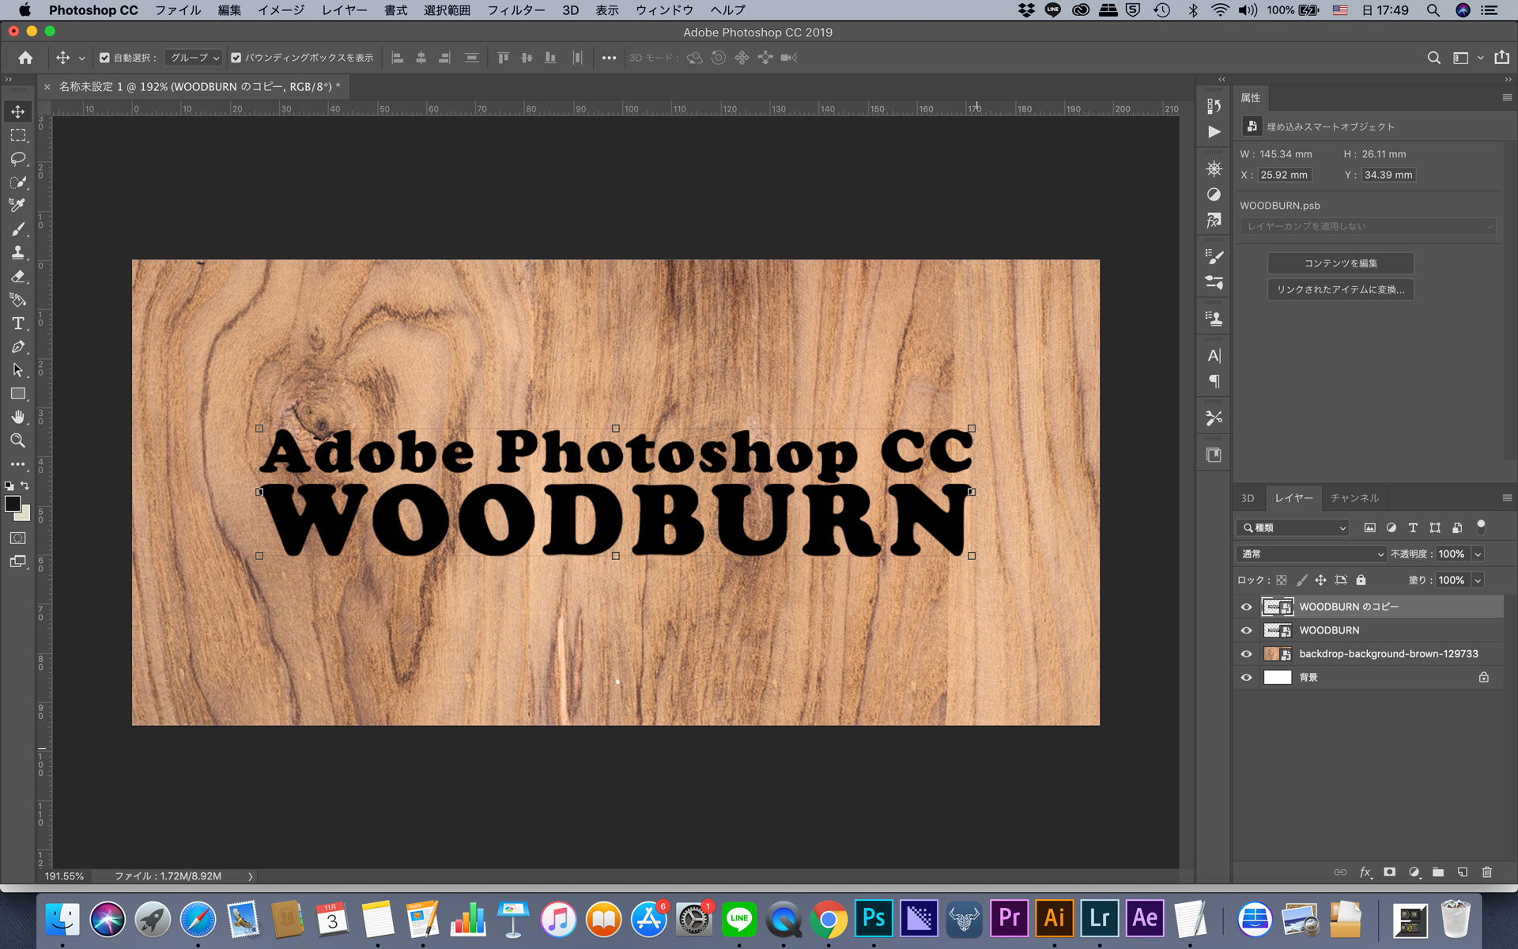The width and height of the screenshot is (1518, 949).
Task: Select the Hand tool
Action: 17,417
